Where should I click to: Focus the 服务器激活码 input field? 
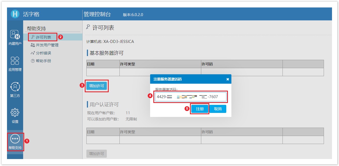[190, 97]
